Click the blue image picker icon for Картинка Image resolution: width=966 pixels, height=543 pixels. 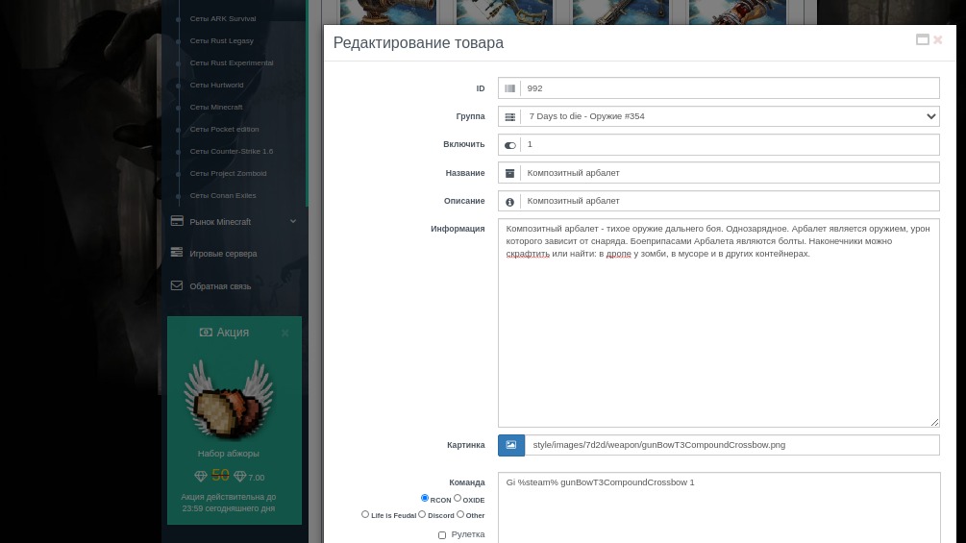coord(511,445)
